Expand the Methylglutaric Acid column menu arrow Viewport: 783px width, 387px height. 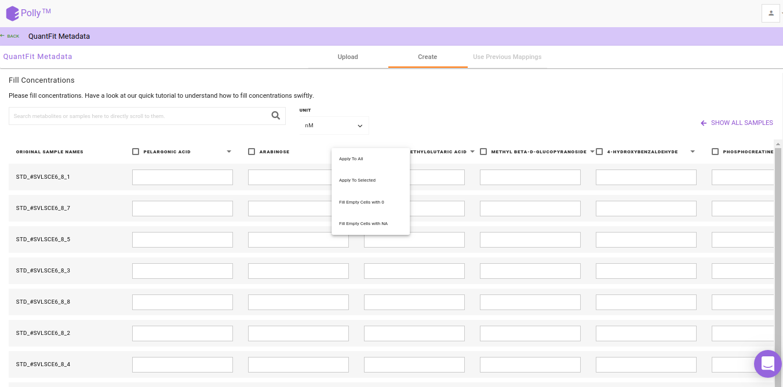[x=472, y=152]
